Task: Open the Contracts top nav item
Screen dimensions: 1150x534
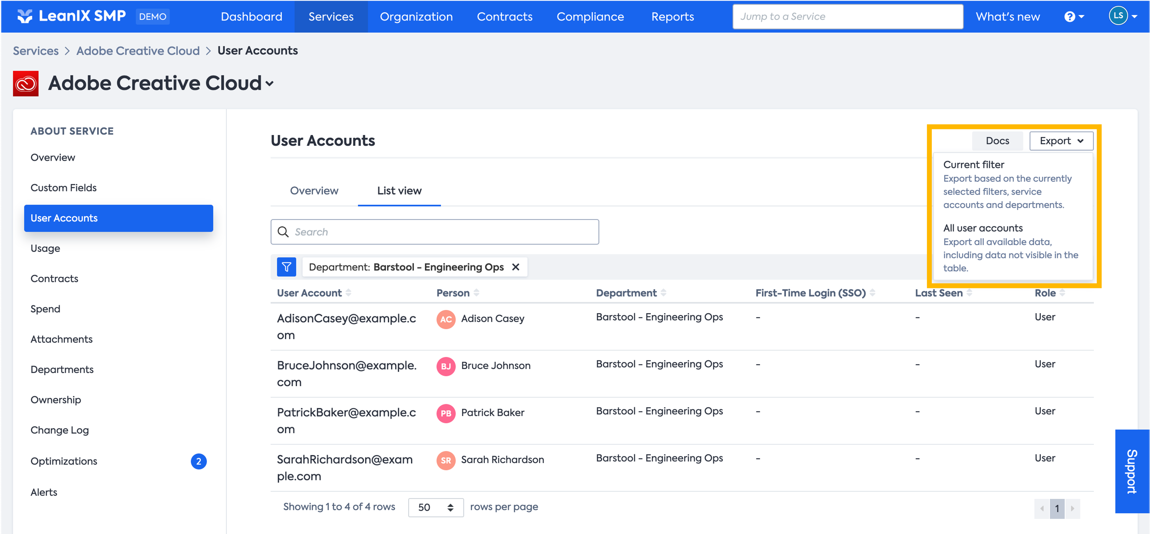Action: (504, 16)
